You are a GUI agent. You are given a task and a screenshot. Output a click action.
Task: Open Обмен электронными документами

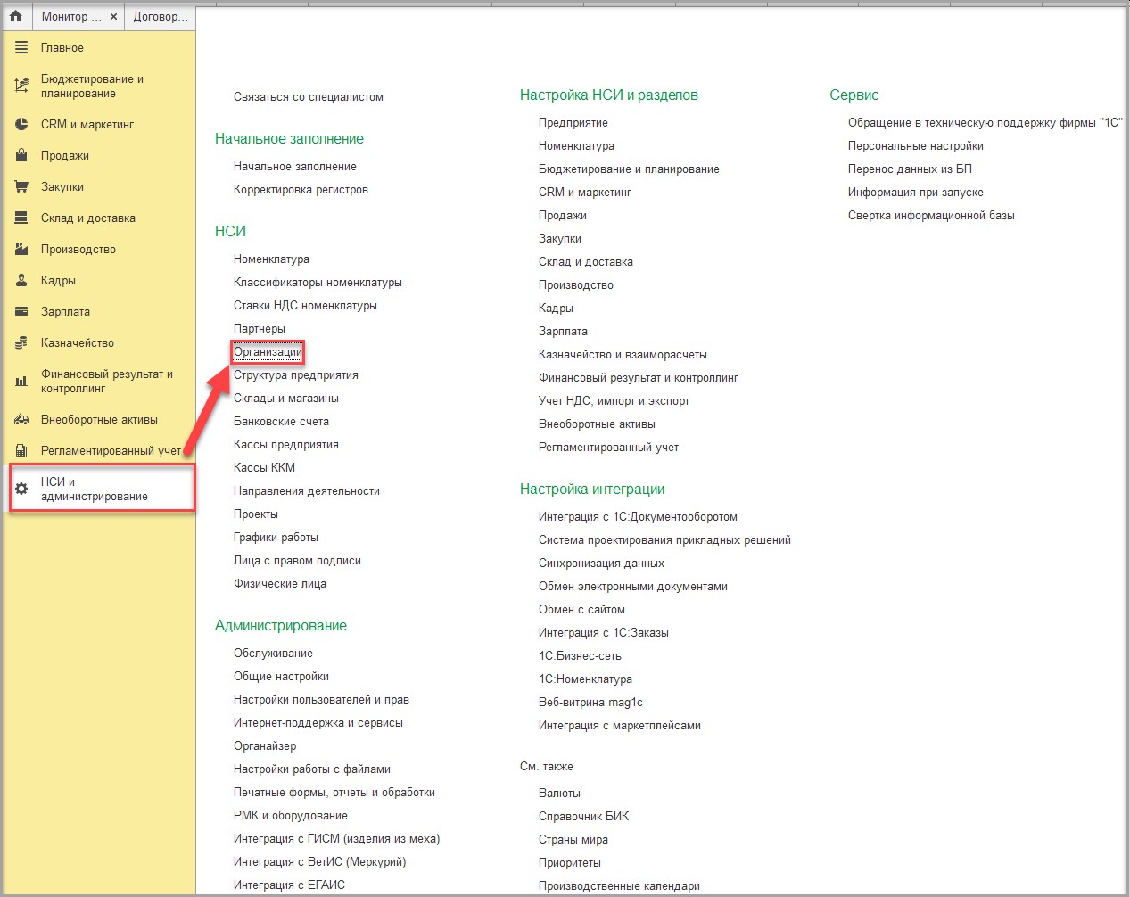click(633, 586)
